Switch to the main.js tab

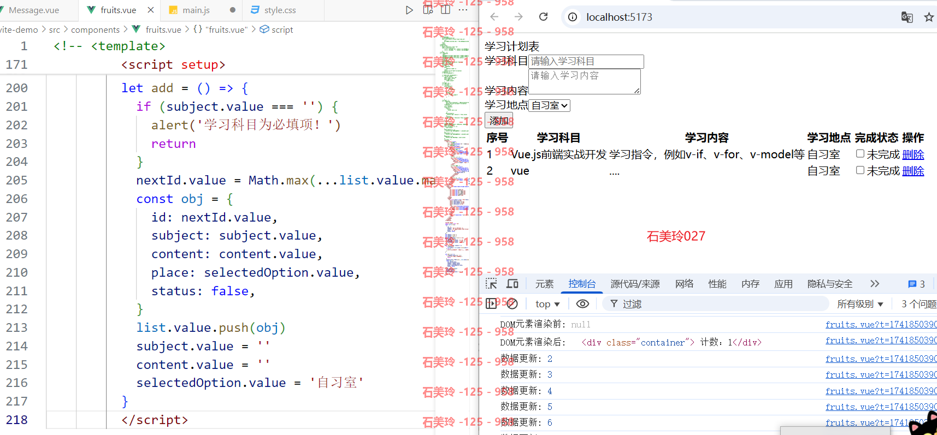coord(202,10)
